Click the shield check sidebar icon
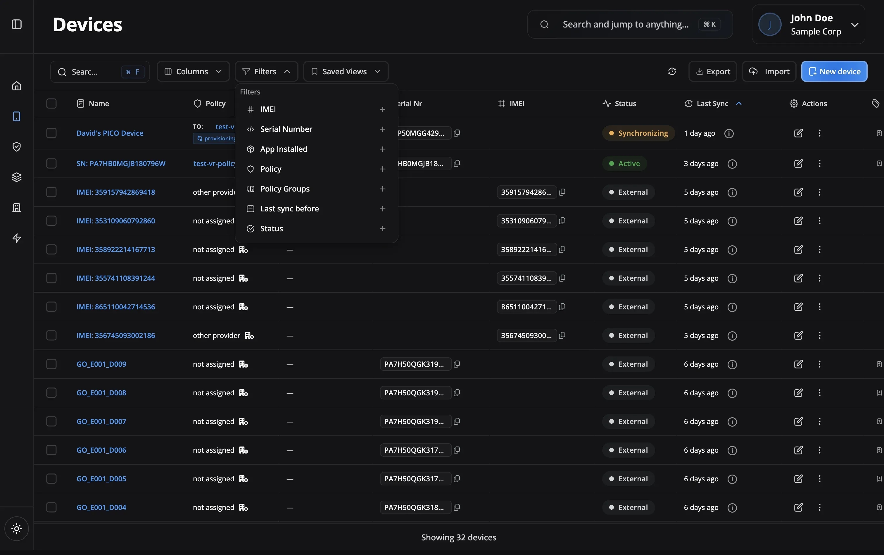 click(x=16, y=147)
